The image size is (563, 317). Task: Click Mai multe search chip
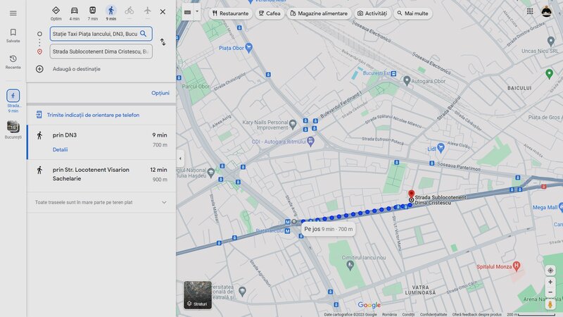point(412,13)
